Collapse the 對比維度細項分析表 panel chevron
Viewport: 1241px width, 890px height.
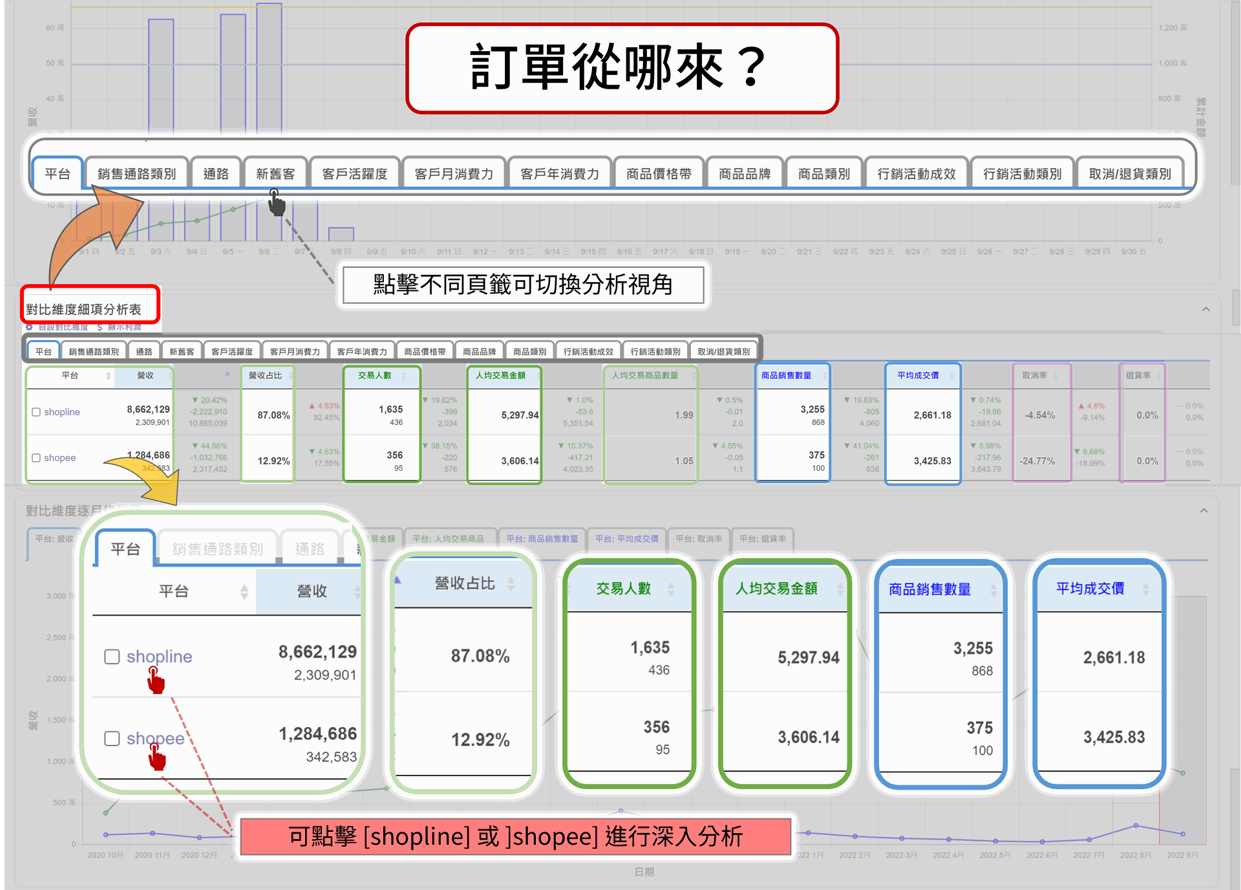(1205, 309)
